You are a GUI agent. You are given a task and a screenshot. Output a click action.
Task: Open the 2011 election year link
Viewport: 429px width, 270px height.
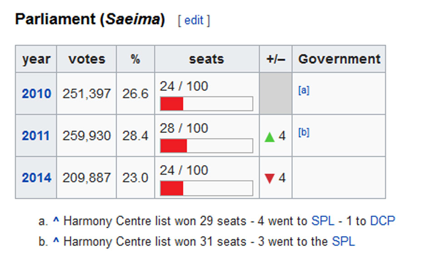point(36,136)
